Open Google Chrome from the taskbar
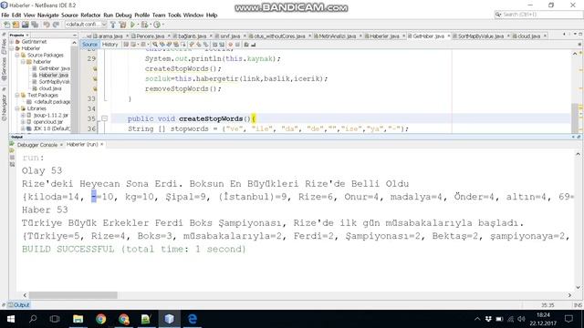 (x=100, y=319)
